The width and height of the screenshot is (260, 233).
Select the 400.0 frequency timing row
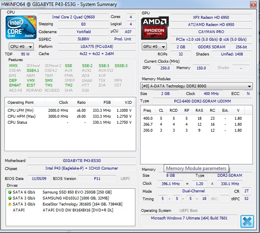pos(196,118)
